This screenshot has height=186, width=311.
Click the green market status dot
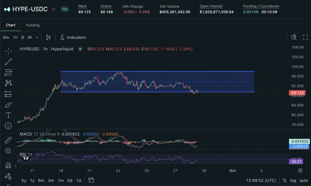point(80,49)
